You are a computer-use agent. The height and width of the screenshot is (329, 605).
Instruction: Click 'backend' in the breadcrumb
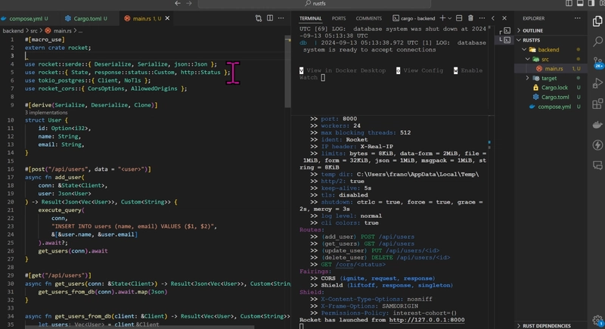(13, 30)
